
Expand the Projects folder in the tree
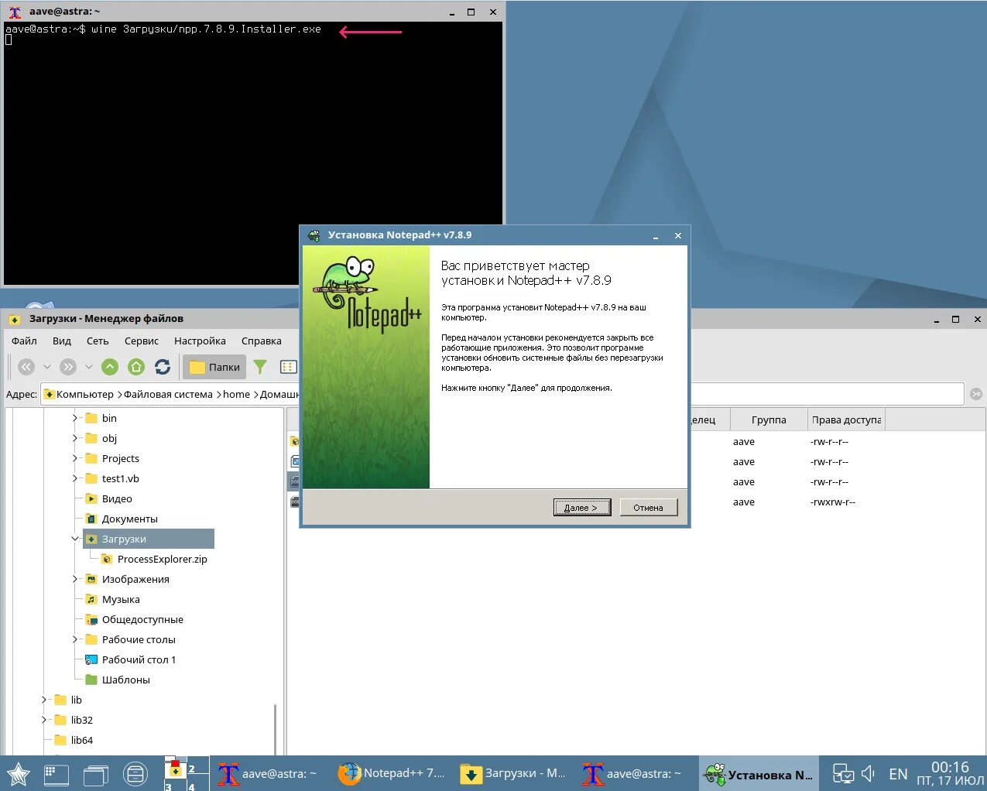(x=76, y=458)
